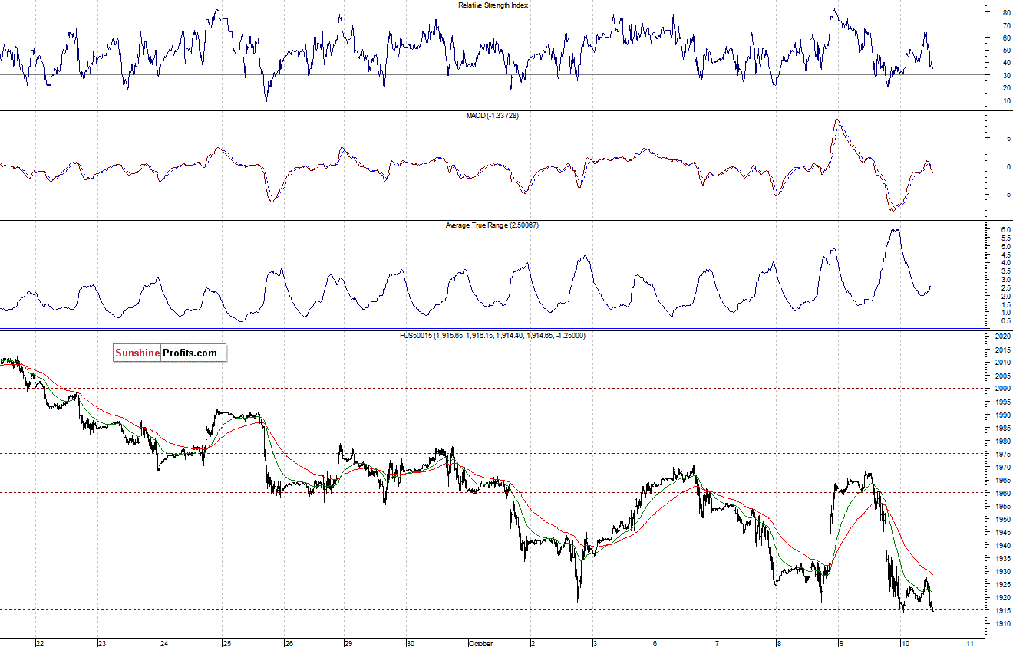This screenshot has height=647, width=1013.
Task: Select the 2000 price axis value
Action: (1001, 389)
